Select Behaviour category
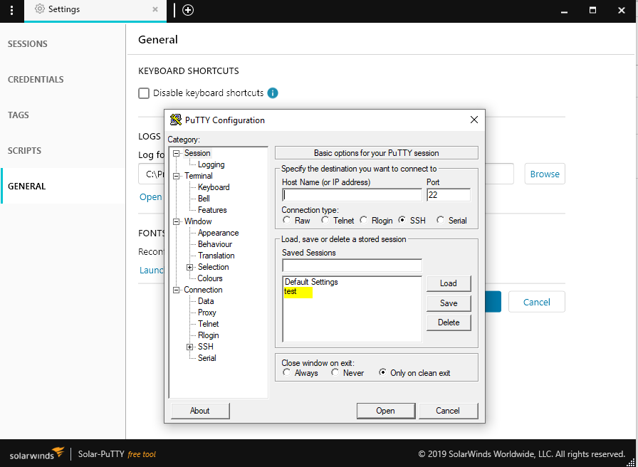The height and width of the screenshot is (467, 638). (215, 244)
